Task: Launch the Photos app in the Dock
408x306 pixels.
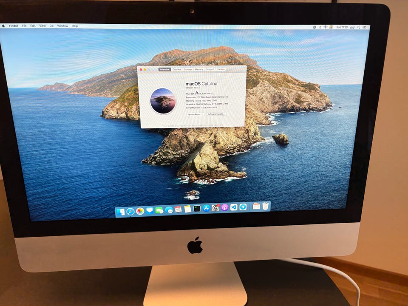Action: (x=140, y=211)
